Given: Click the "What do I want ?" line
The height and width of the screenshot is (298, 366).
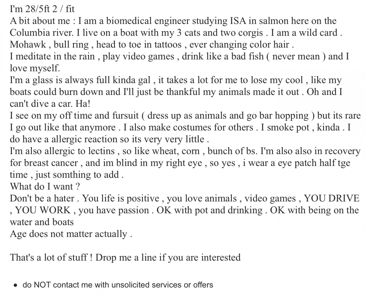Looking at the screenshot, I should pos(45,187).
